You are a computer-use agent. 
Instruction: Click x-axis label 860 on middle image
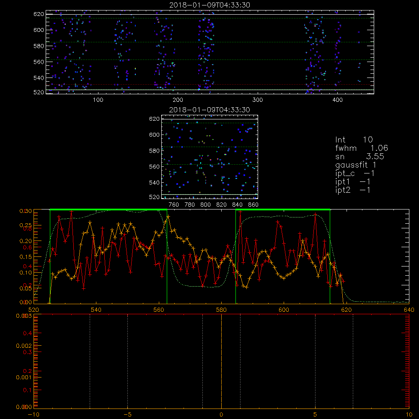coord(253,205)
